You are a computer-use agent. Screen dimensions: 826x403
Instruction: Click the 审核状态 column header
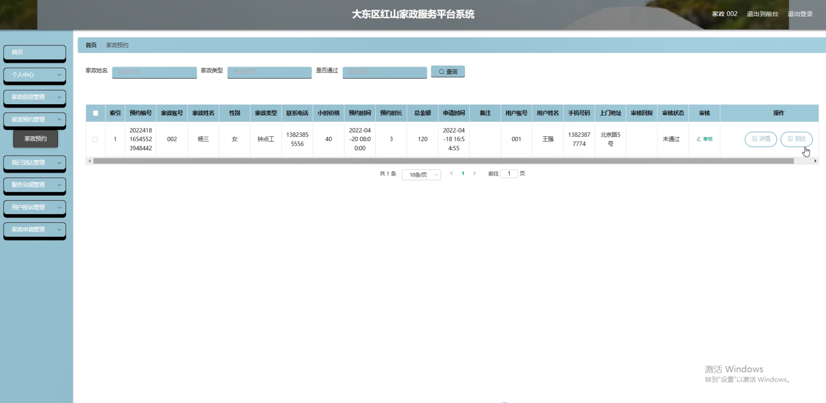point(673,113)
